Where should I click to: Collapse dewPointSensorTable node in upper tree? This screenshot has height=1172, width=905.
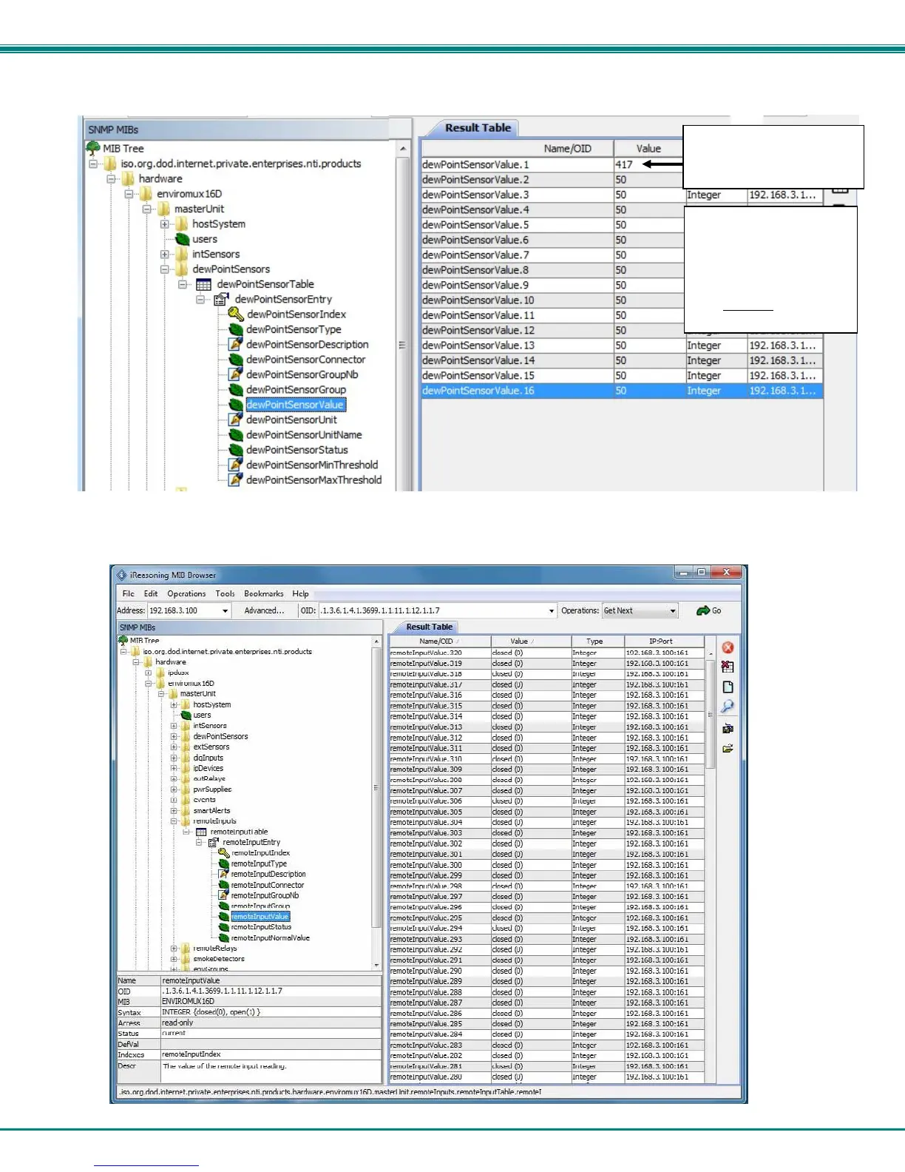point(183,284)
